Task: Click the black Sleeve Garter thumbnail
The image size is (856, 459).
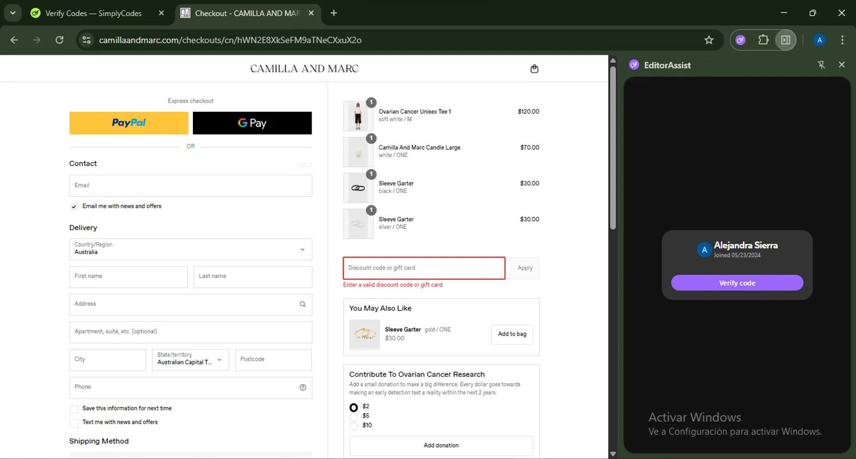Action: pos(358,188)
